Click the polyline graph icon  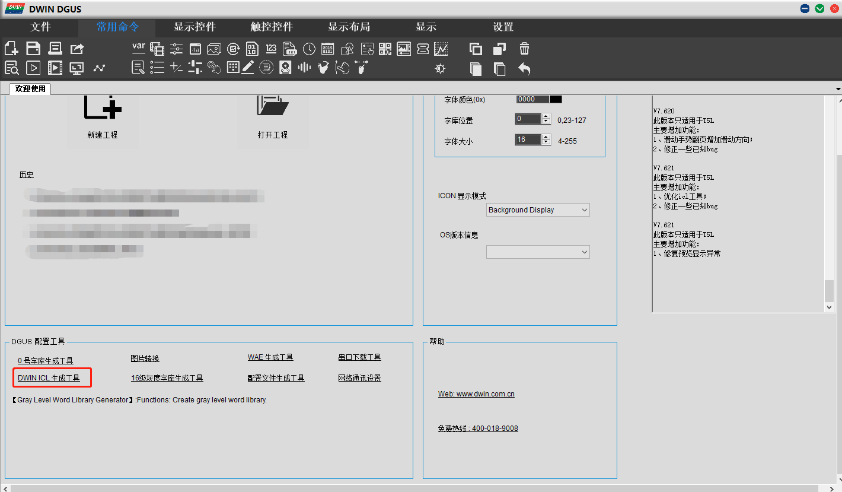(99, 68)
